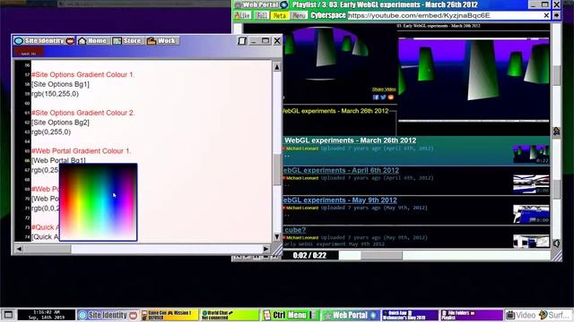574x322 pixels.
Task: Click the April 6th video thumbnail
Action: (x=531, y=183)
